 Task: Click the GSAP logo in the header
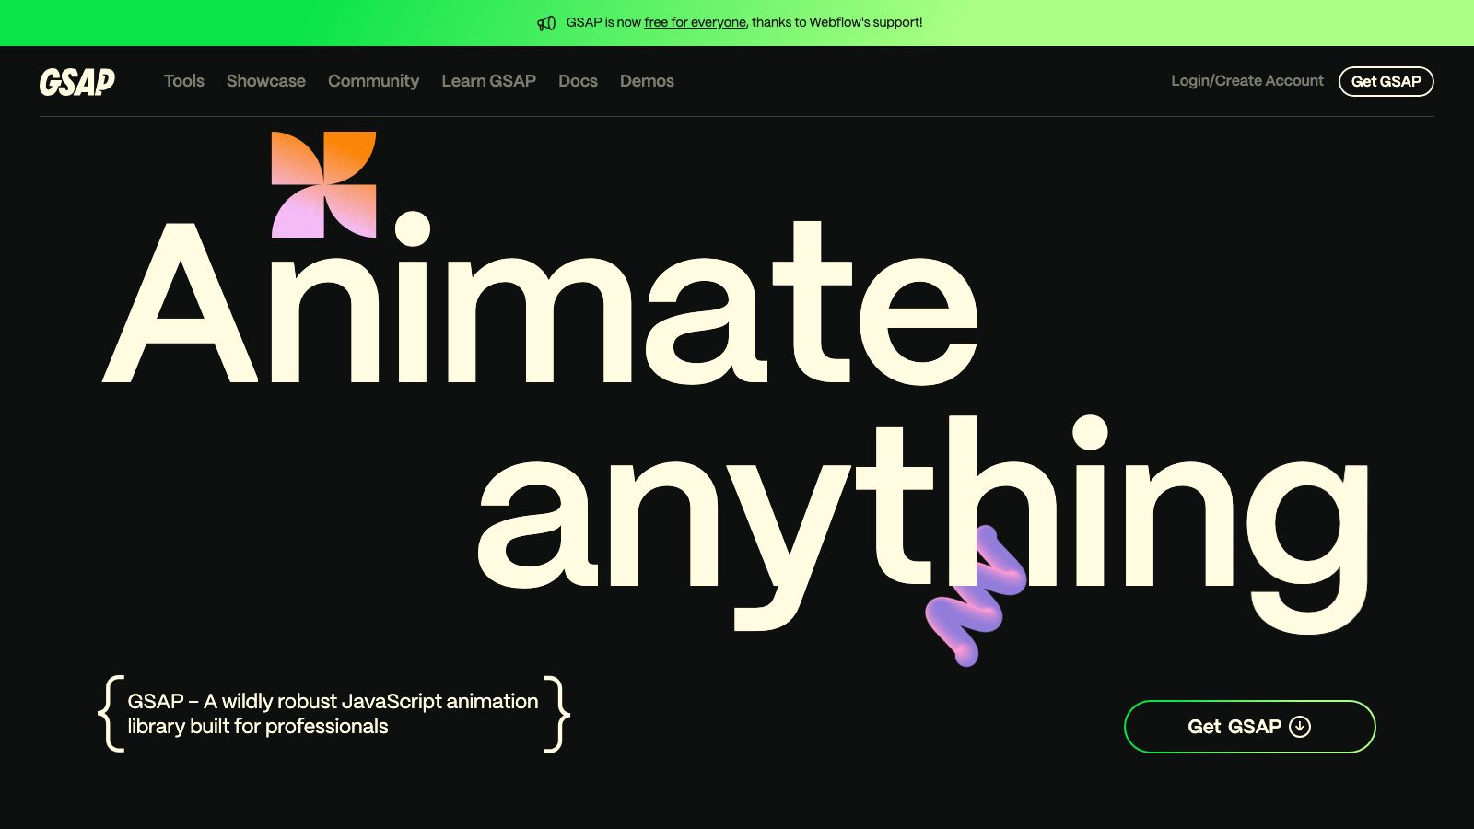coord(77,82)
